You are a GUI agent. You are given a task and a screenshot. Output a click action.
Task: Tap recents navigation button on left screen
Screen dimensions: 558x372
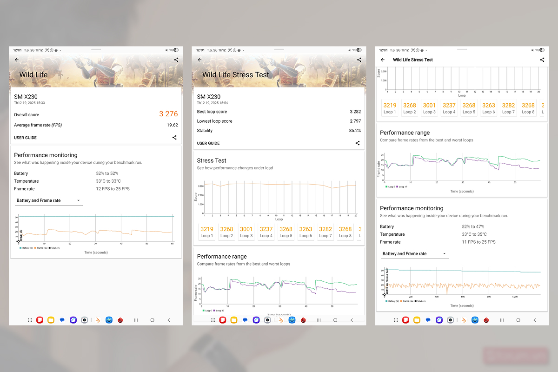(136, 320)
